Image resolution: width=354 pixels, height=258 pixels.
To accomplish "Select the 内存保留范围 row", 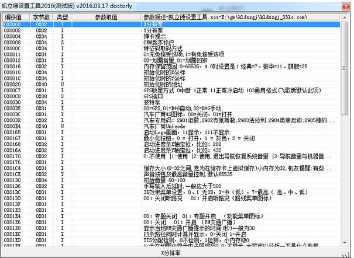I will [x=171, y=67].
